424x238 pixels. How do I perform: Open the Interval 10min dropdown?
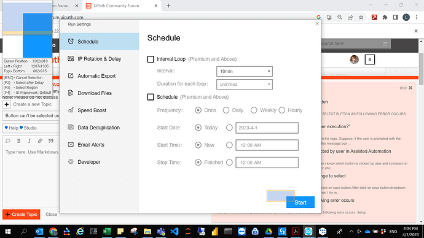tap(245, 71)
